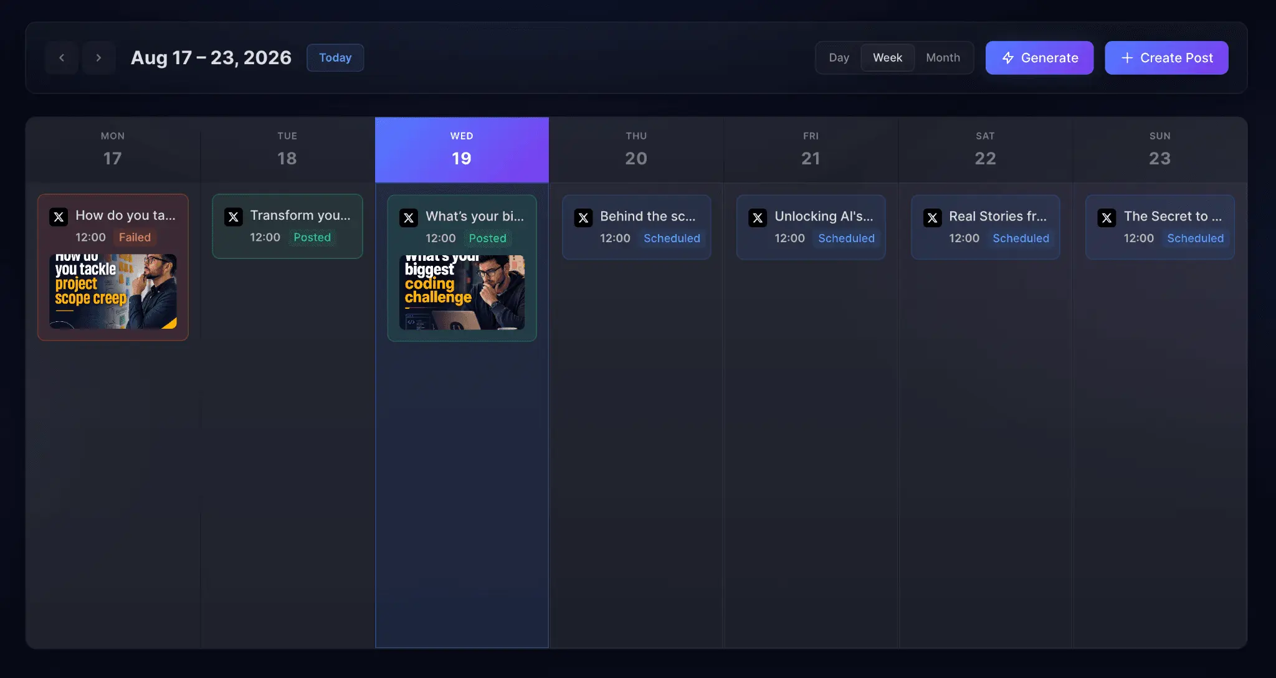Click the 'Scheduled' status on Saturday's post
The height and width of the screenshot is (678, 1276).
click(x=1021, y=238)
